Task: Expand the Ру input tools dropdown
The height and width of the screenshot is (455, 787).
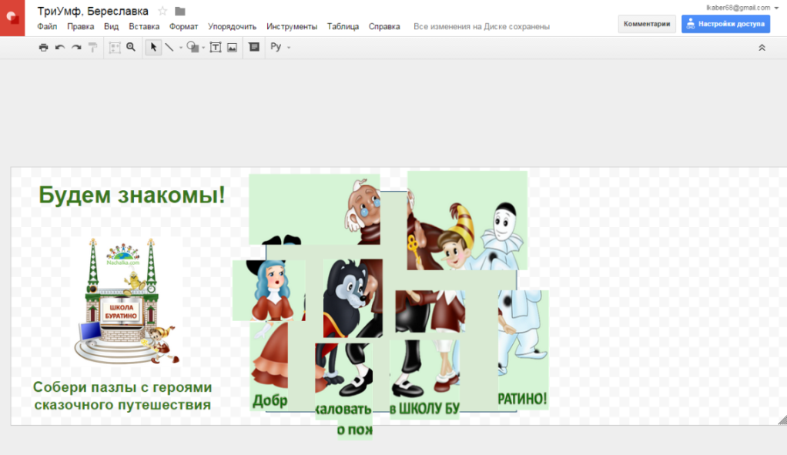Action: (x=289, y=48)
